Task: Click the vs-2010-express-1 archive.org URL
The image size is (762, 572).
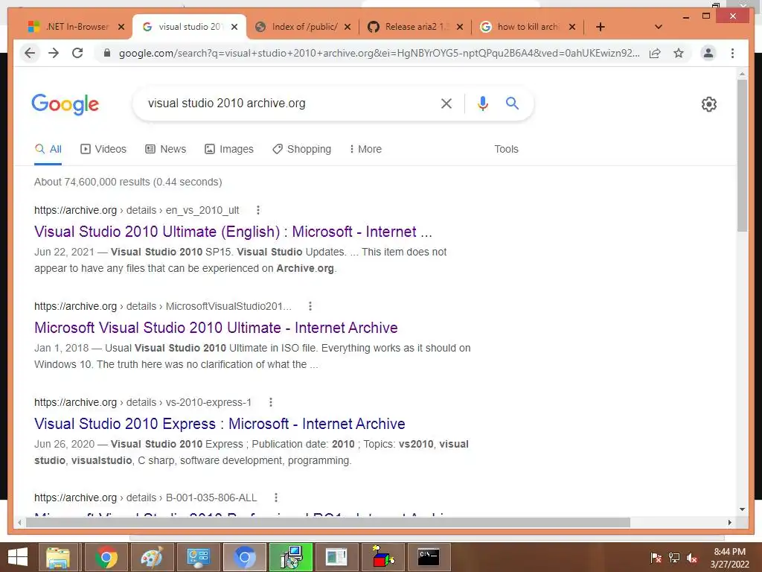Action: 143,402
